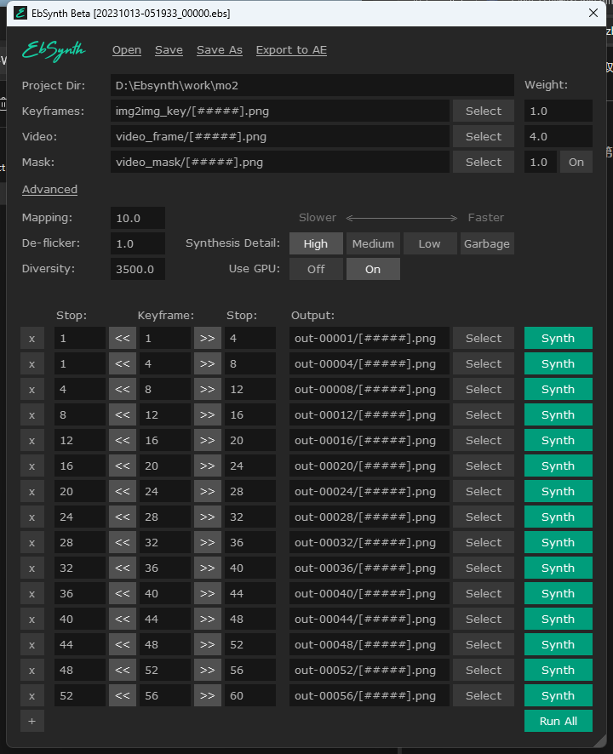
Task: Close the EbSynth Beta window
Action: click(593, 13)
